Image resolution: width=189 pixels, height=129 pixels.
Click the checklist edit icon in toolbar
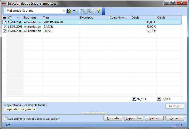tap(90, 11)
